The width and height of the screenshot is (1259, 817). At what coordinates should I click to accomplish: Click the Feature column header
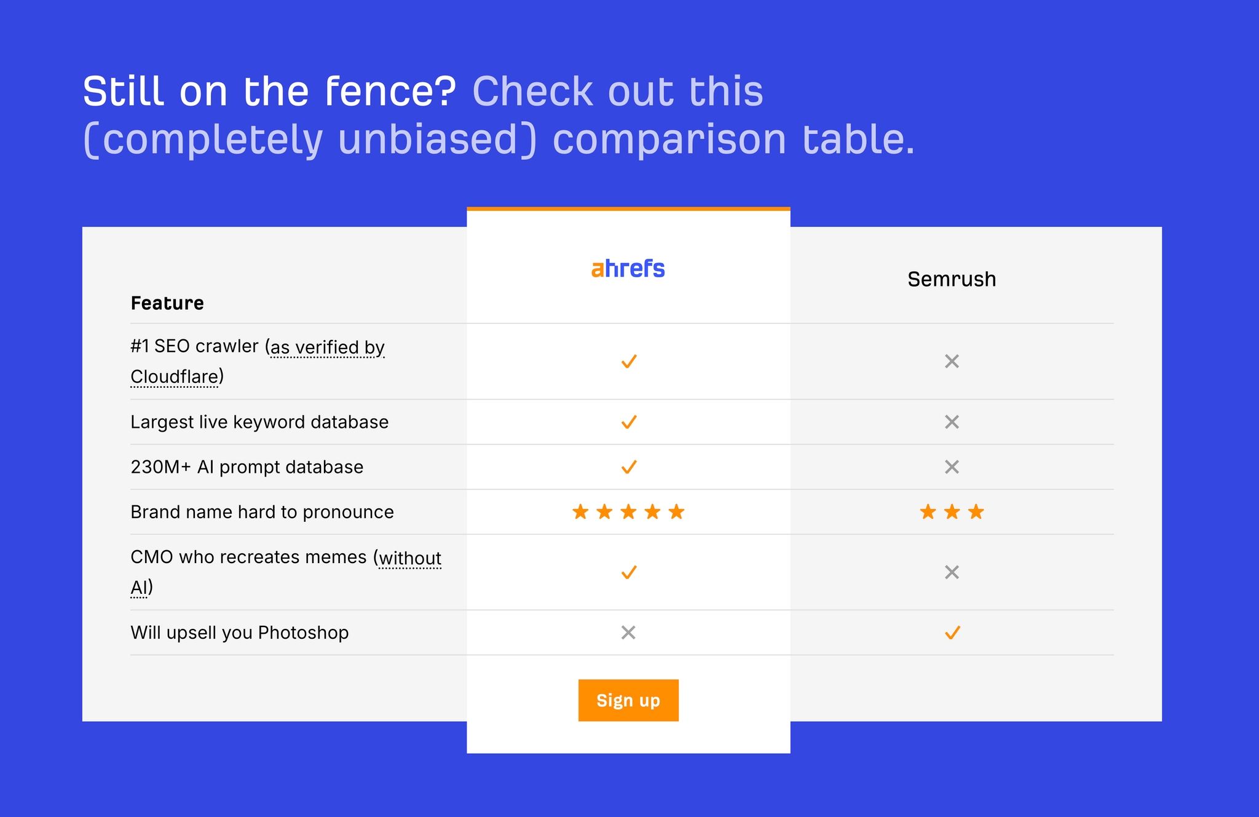[x=167, y=303]
